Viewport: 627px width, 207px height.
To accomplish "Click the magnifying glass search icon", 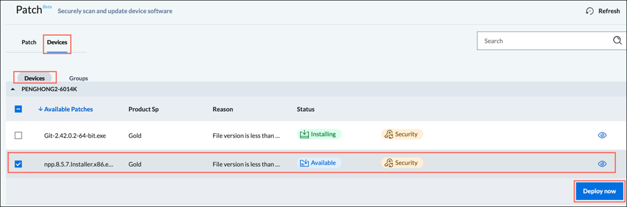I will pyautogui.click(x=617, y=40).
